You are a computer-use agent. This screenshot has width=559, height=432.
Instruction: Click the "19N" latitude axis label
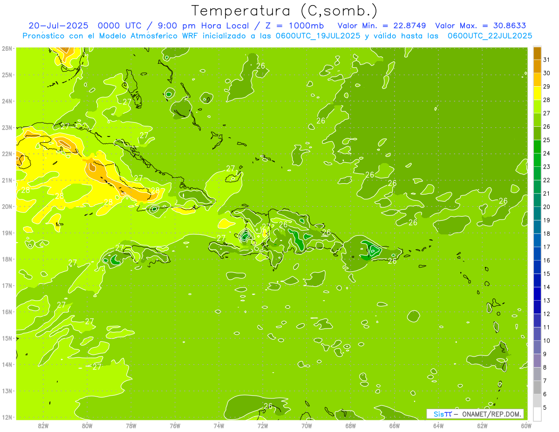7,233
